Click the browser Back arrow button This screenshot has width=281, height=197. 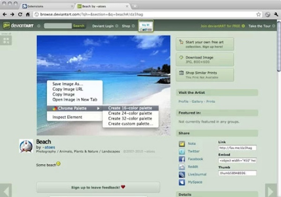click(x=5, y=15)
